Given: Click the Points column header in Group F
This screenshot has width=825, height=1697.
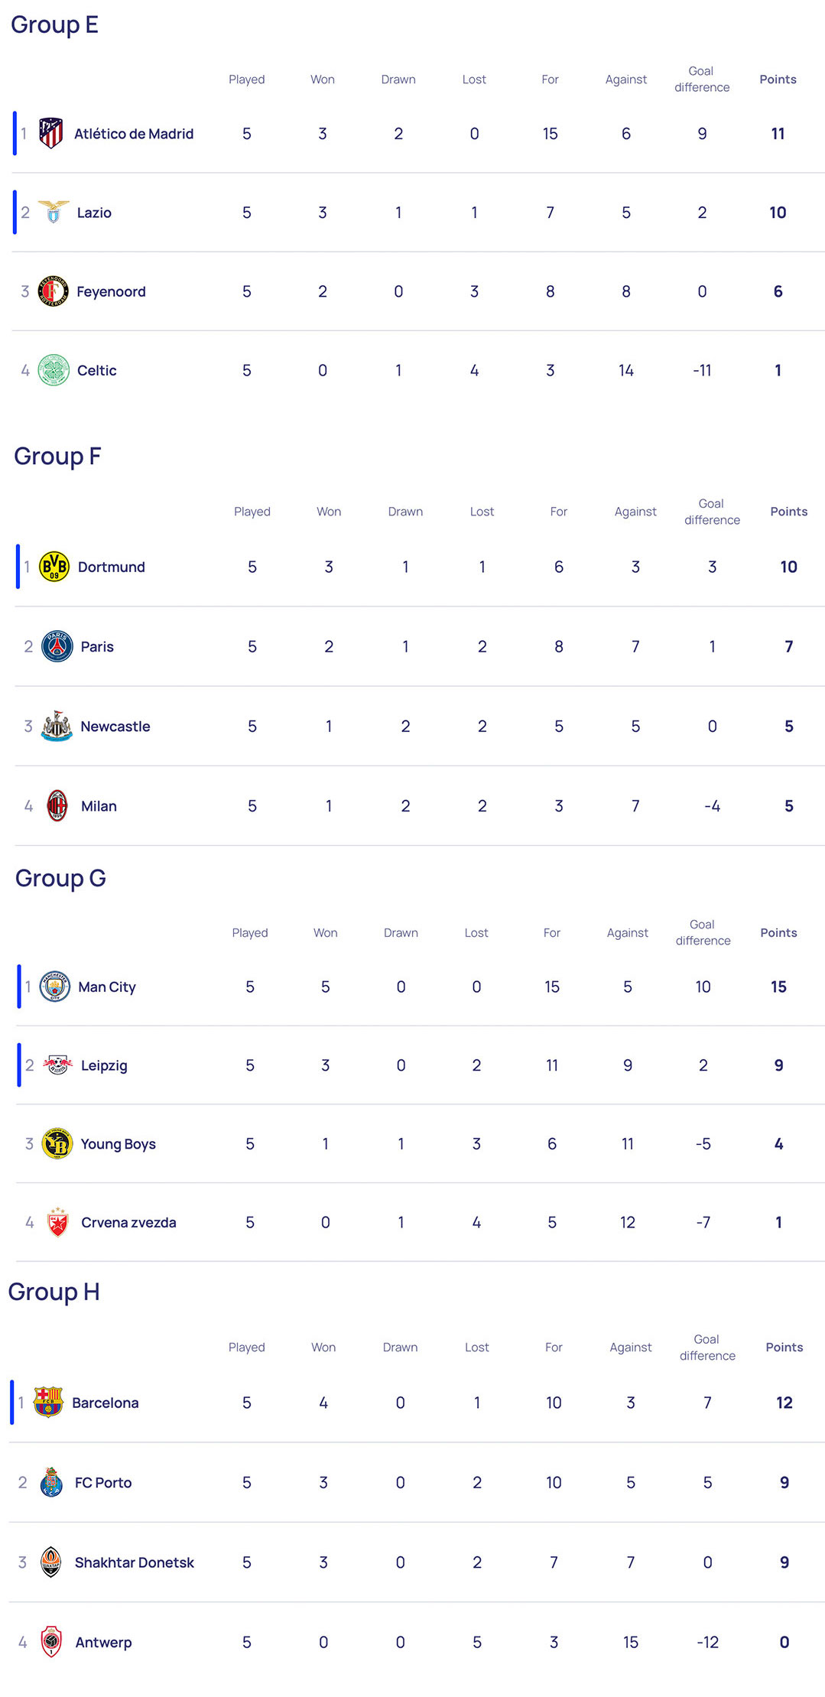Looking at the screenshot, I should pyautogui.click(x=788, y=512).
